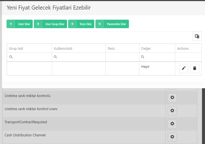This screenshot has width=205, height=144.
Task: Click the KullaniciAdi filter search field
Action: tap(79, 57)
